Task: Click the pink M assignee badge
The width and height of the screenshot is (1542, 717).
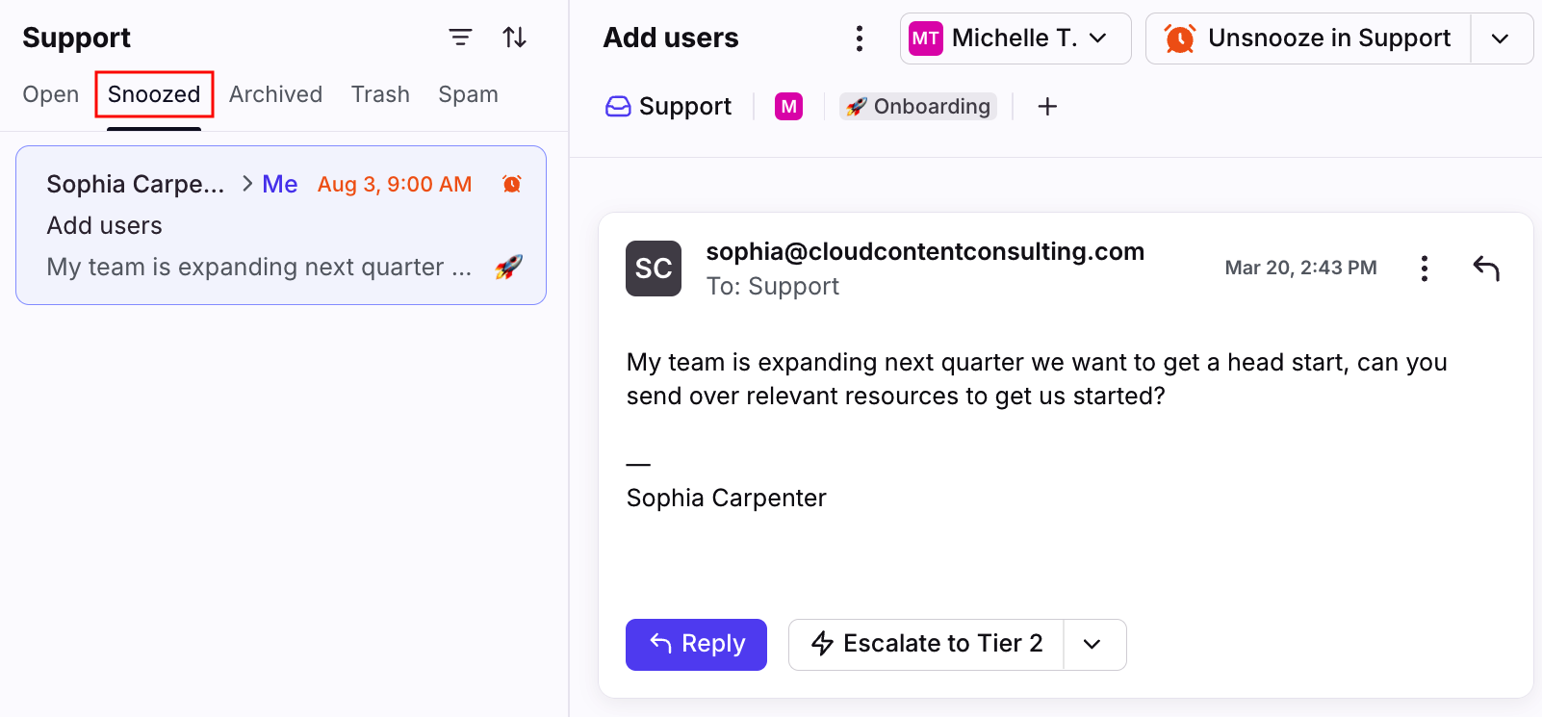Action: (x=788, y=106)
